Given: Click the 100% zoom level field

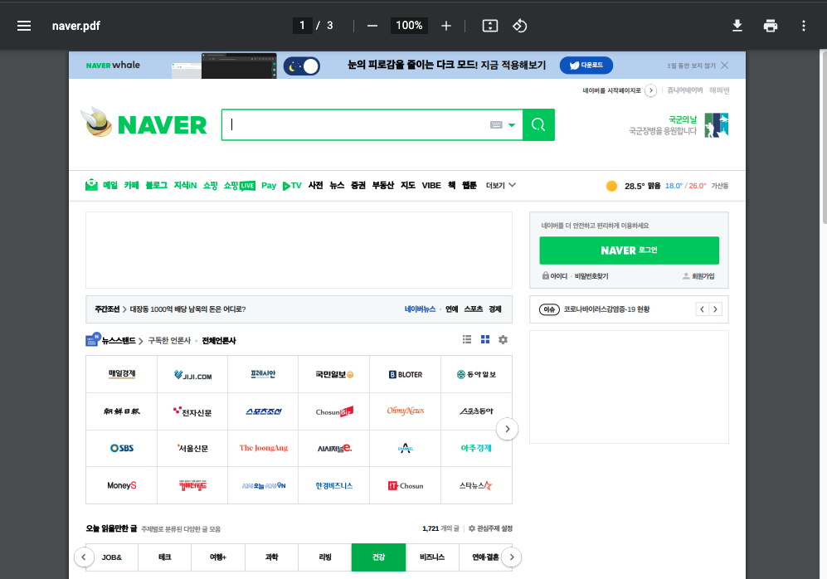Looking at the screenshot, I should pyautogui.click(x=409, y=26).
